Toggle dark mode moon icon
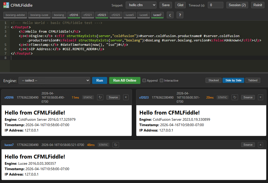 [170, 15]
